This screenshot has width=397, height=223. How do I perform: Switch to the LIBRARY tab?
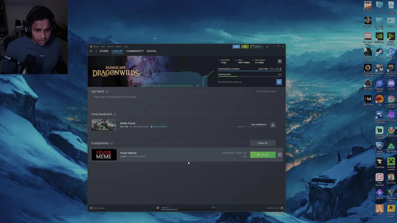pyautogui.click(x=117, y=51)
